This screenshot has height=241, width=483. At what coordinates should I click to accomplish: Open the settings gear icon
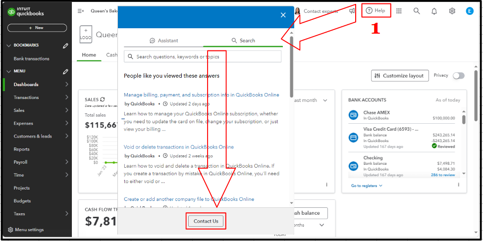pos(452,11)
